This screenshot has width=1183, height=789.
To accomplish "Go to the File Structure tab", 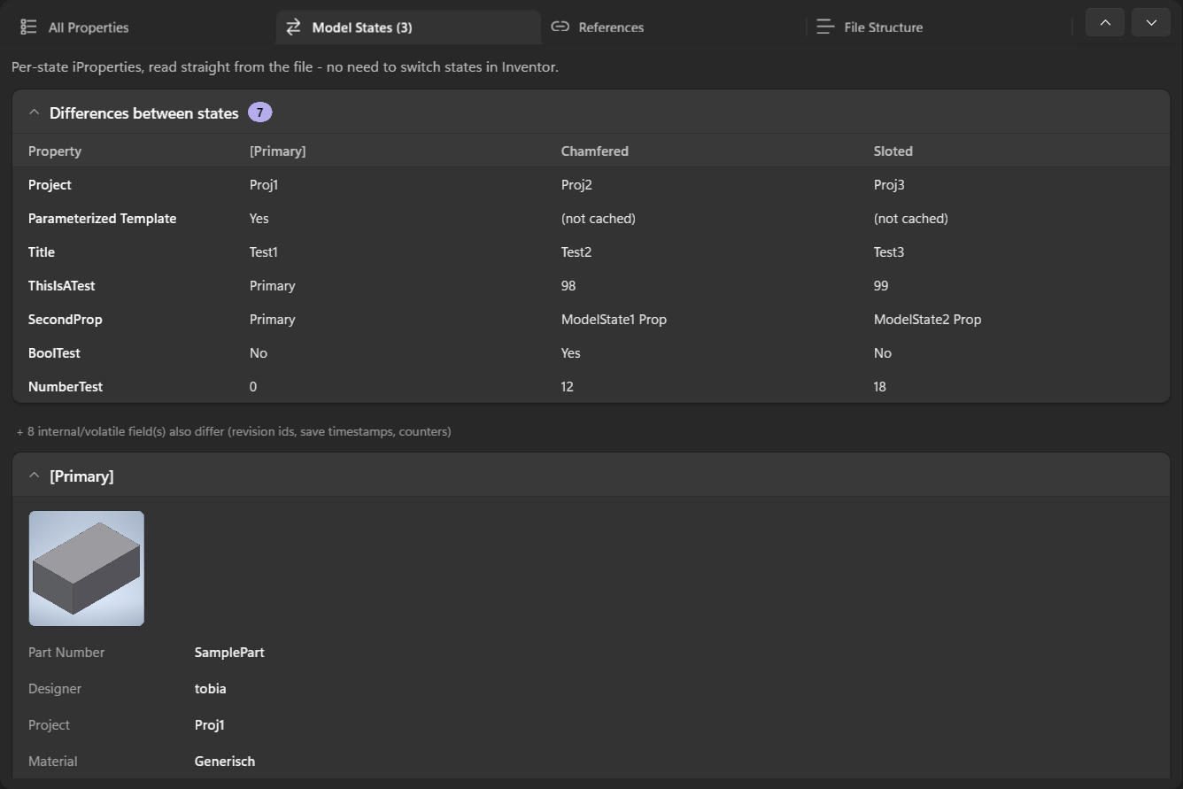I will pyautogui.click(x=939, y=27).
